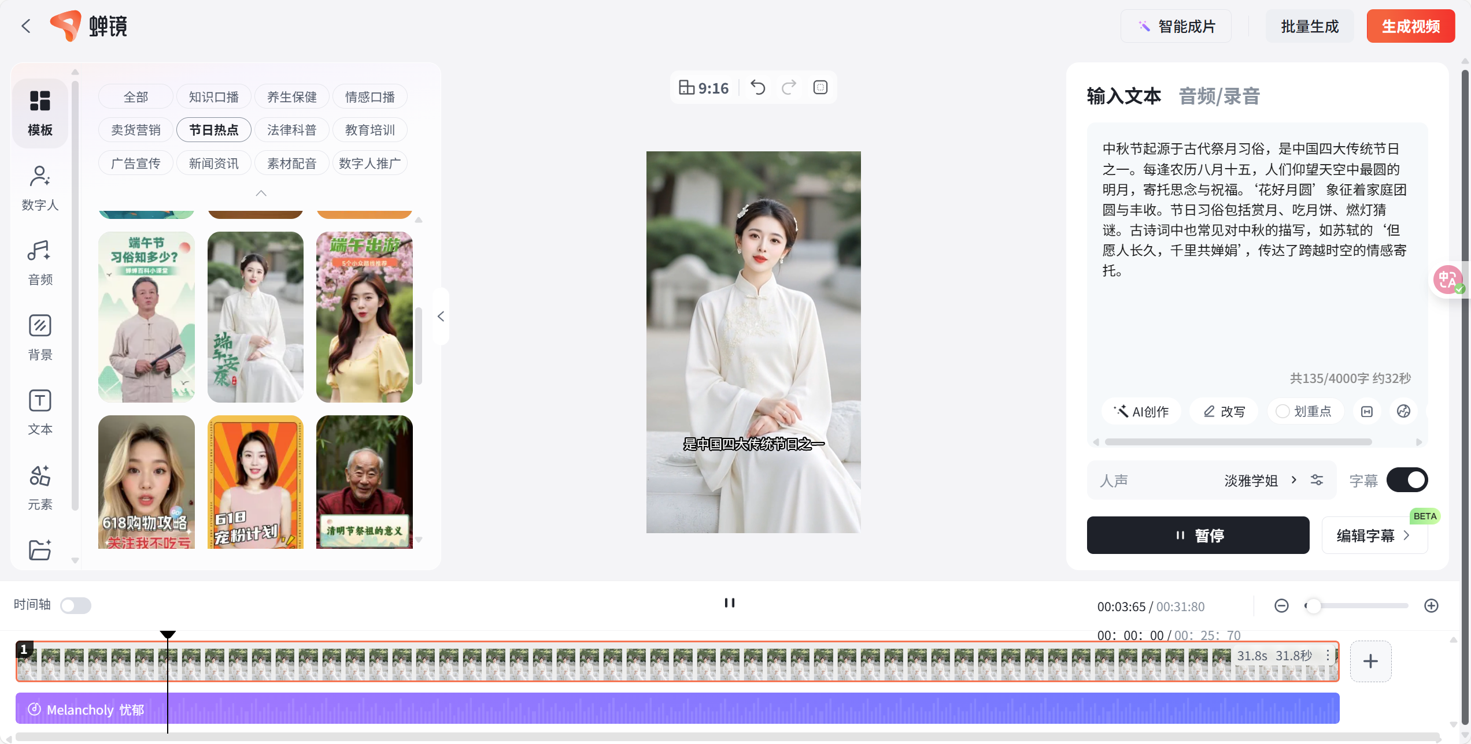Collapse the category tags with up chevron
The width and height of the screenshot is (1471, 744).
[x=261, y=193]
